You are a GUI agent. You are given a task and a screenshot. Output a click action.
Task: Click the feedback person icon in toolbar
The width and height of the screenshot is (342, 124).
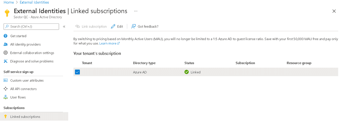133,26
